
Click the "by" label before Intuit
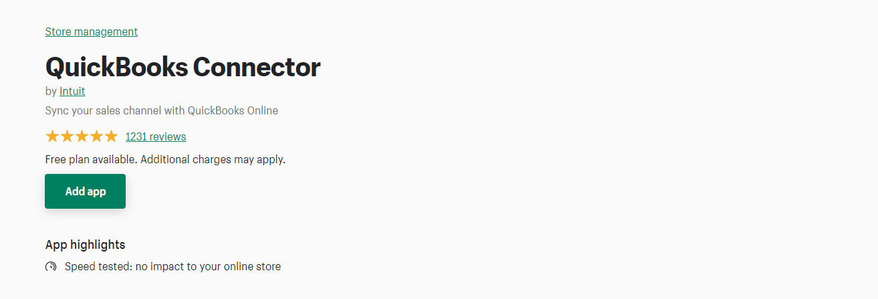click(x=51, y=91)
